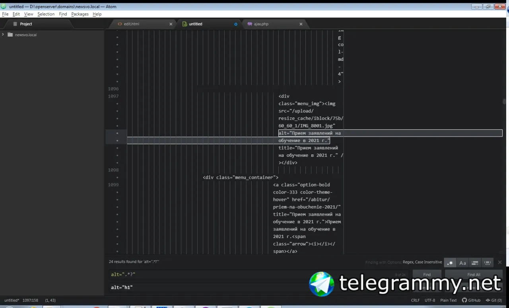Click the Find All button
The image size is (509, 308).
474,275
